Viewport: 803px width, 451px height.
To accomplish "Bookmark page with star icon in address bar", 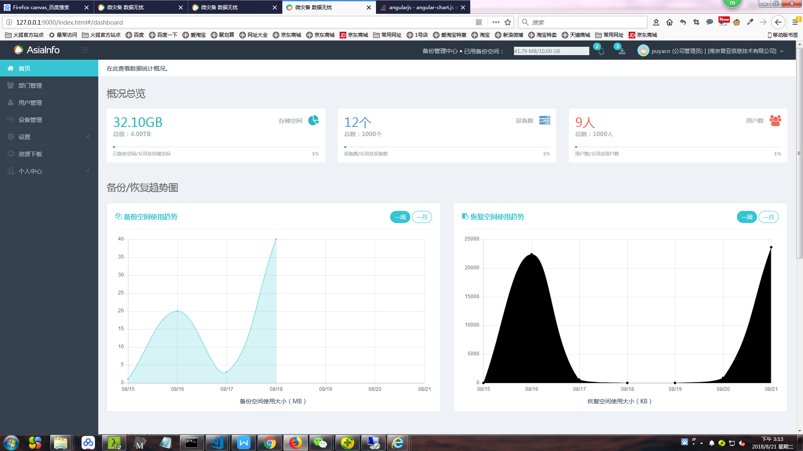I will coord(508,22).
